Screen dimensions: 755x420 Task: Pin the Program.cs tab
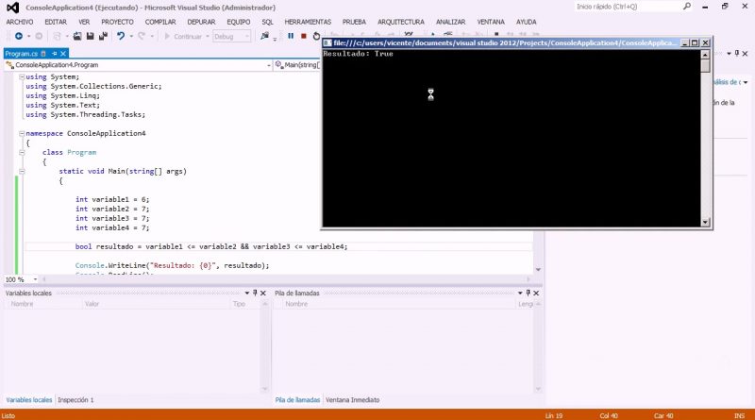click(x=55, y=54)
